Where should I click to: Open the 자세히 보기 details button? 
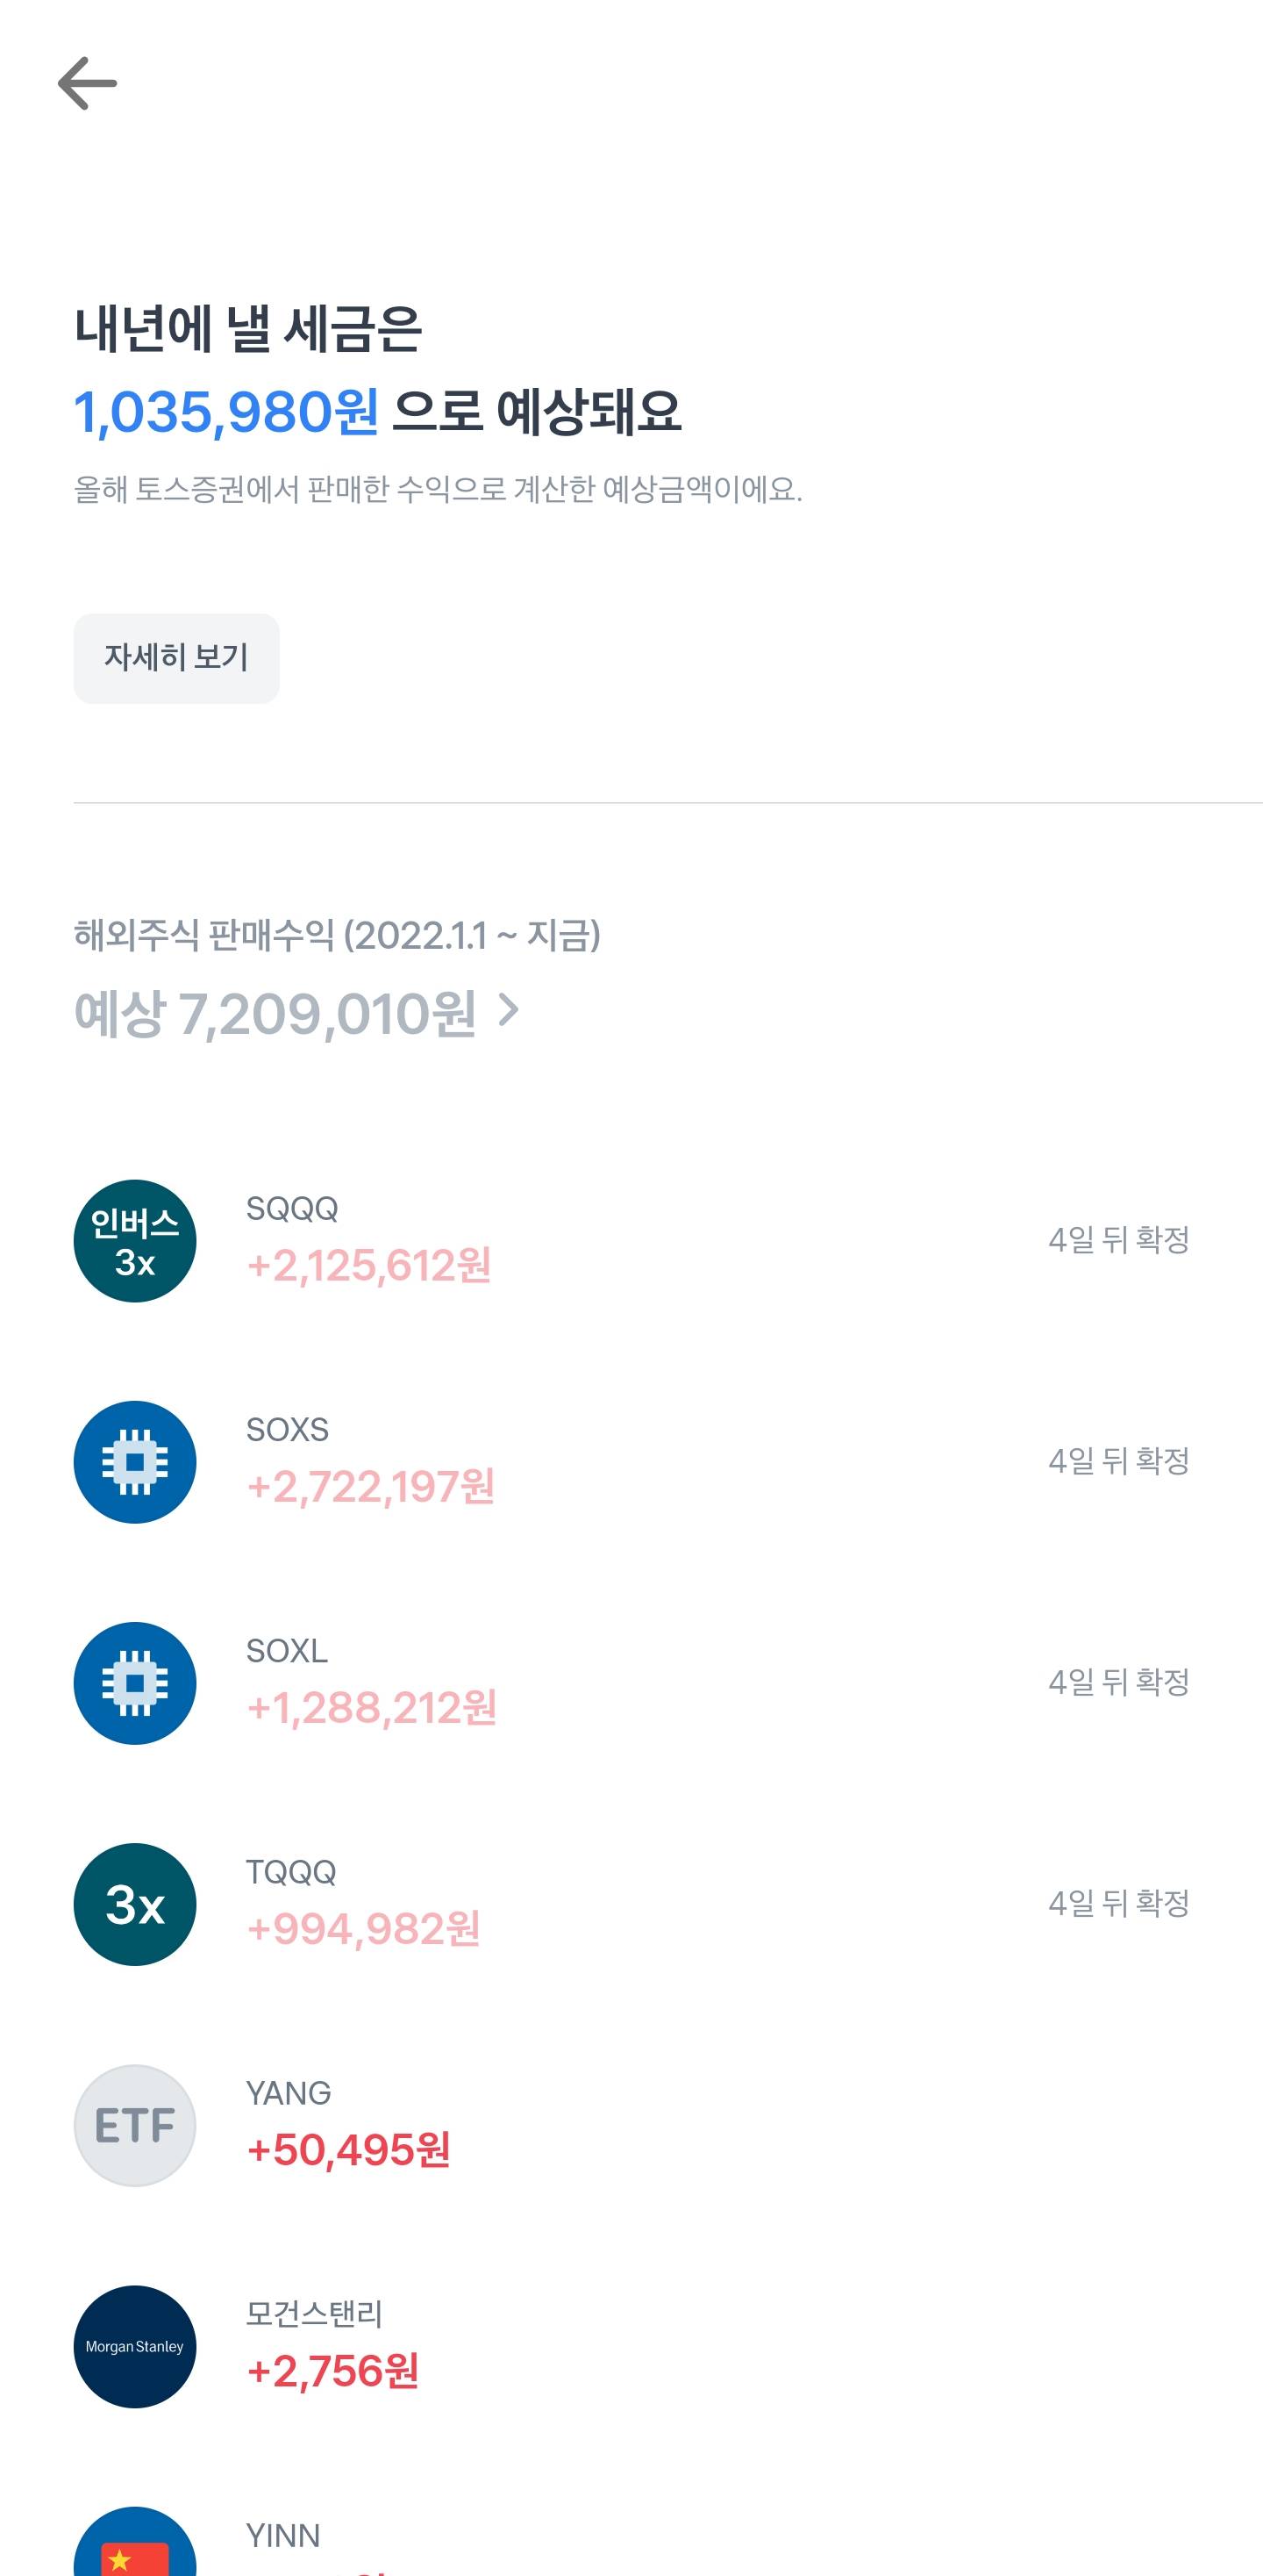coord(176,658)
